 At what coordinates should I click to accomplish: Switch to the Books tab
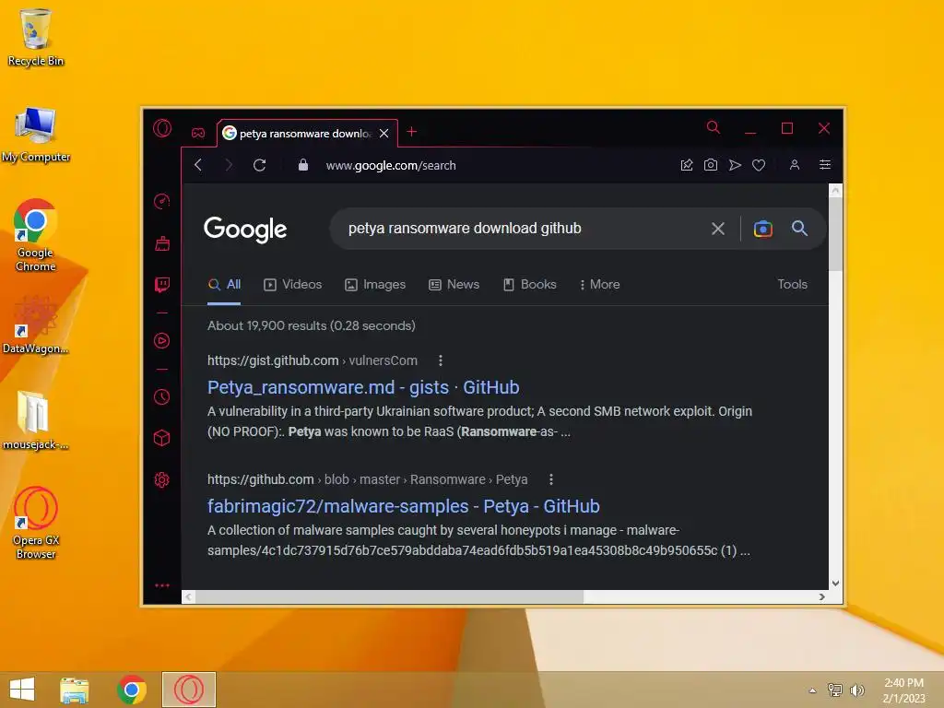pyautogui.click(x=530, y=285)
